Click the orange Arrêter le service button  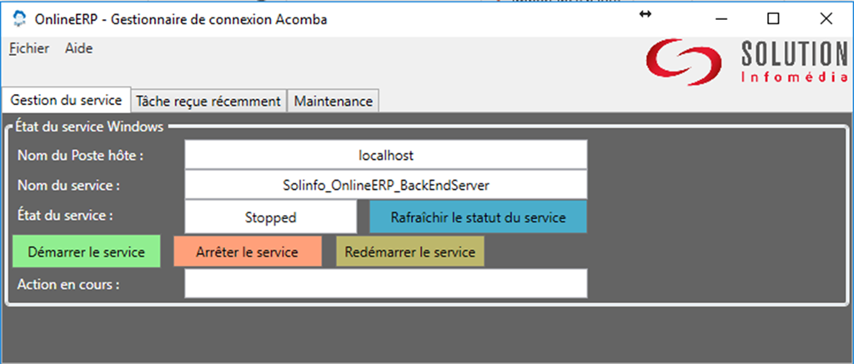pos(247,252)
